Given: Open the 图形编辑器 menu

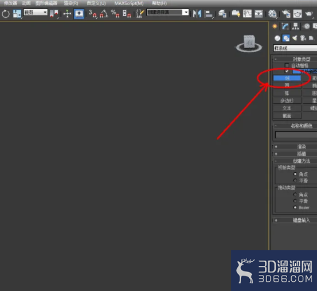Looking at the screenshot, I should coord(46,3).
